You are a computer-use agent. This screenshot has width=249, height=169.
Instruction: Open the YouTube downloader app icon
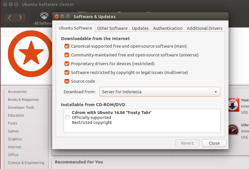pyautogui.click(x=234, y=105)
